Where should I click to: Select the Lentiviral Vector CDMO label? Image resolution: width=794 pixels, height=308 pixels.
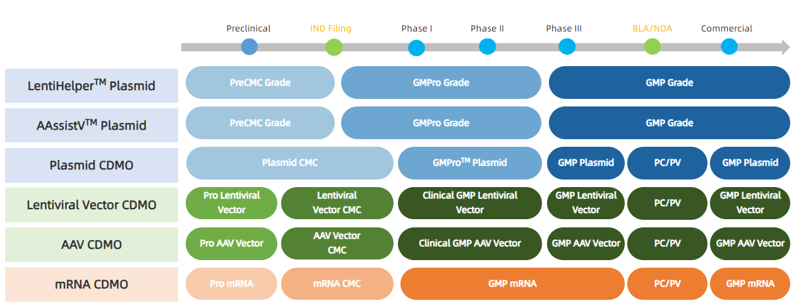(92, 205)
